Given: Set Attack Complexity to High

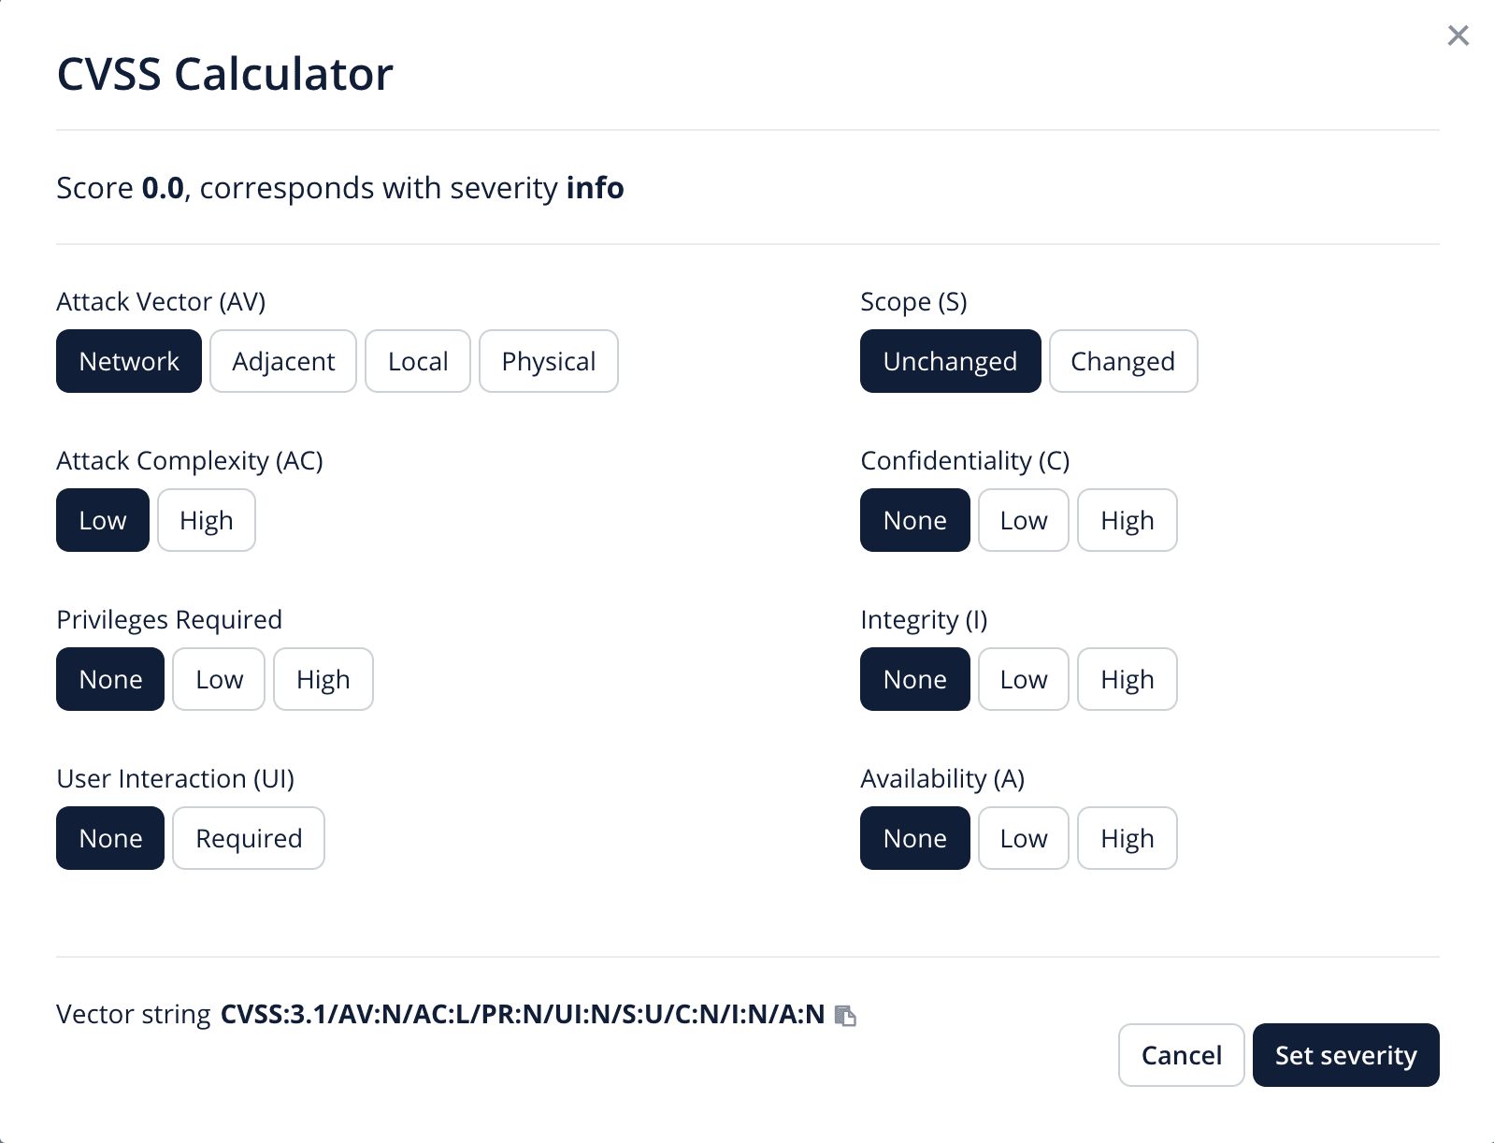Looking at the screenshot, I should 207,521.
